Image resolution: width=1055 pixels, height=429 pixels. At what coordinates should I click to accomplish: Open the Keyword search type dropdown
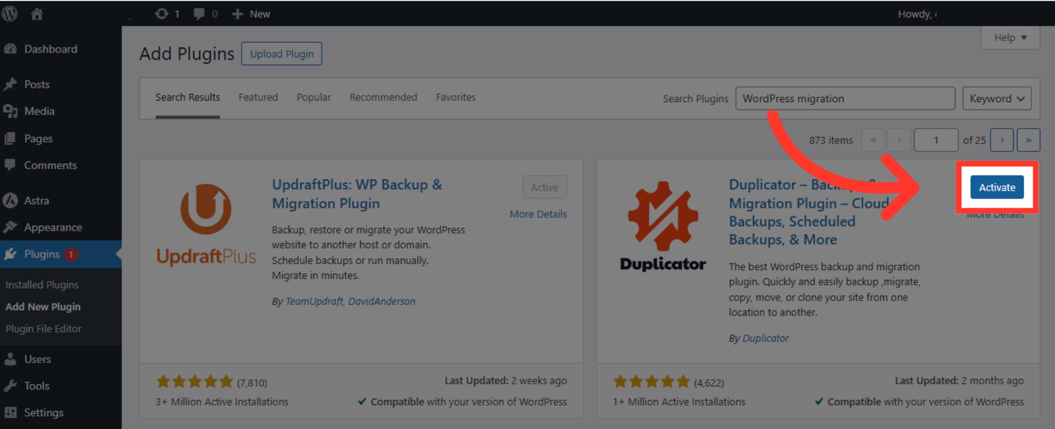click(x=996, y=99)
